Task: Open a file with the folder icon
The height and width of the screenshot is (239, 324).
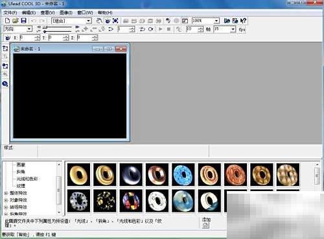Action: 16,21
